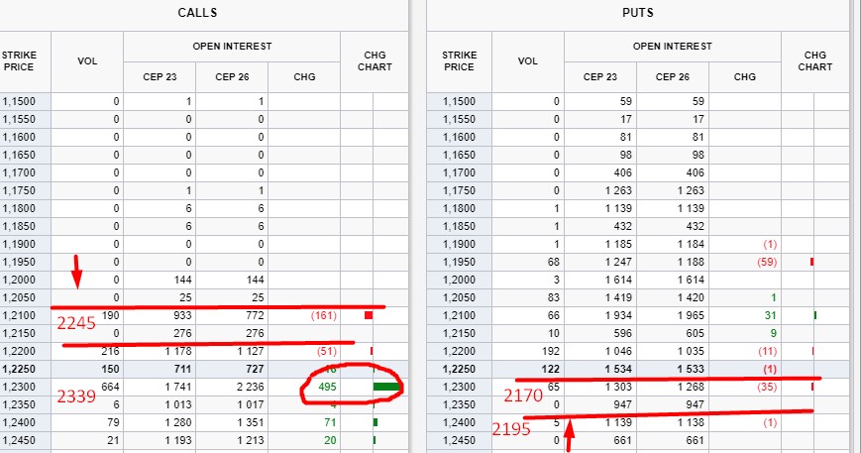The height and width of the screenshot is (453, 861).
Task: Click the red bar for calls 1,2100
Action: coord(369,315)
